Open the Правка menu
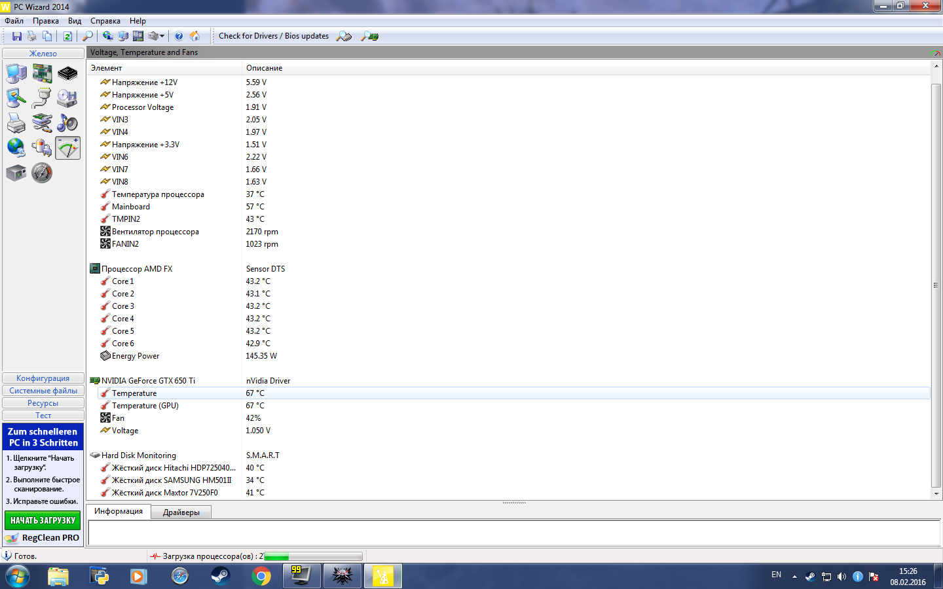 pos(46,21)
